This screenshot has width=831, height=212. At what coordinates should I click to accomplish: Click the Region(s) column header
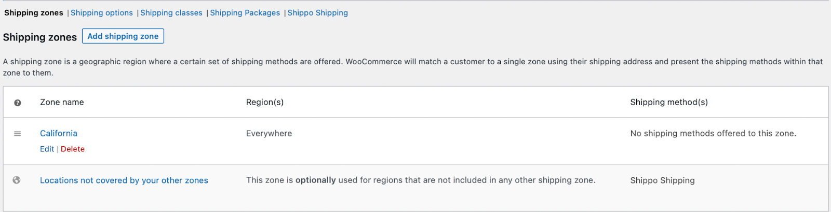(265, 102)
